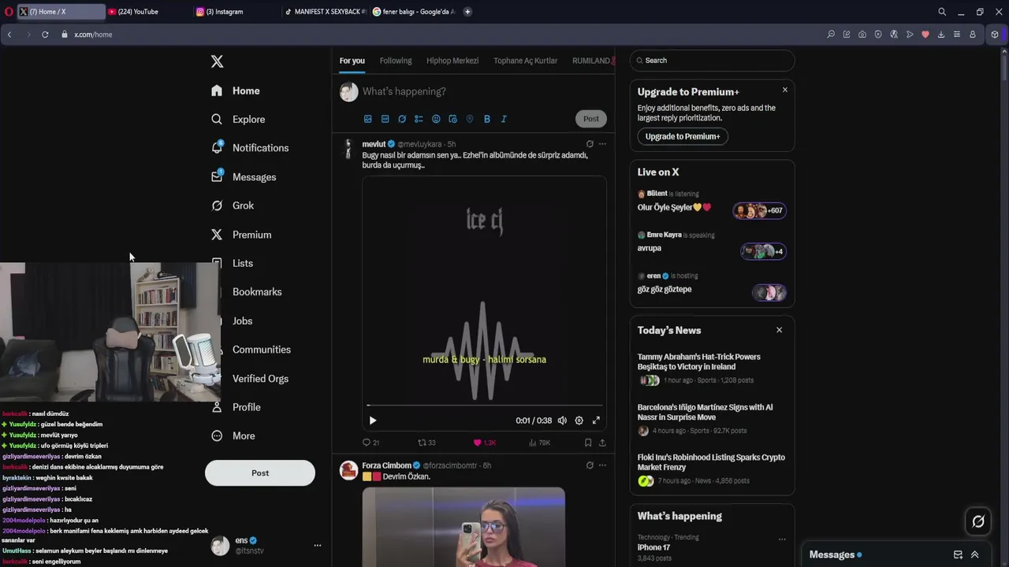The width and height of the screenshot is (1009, 567).
Task: Click the Grok icon on mevlut's post
Action: (590, 144)
